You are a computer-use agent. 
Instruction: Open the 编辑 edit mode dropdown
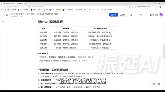pos(124,15)
